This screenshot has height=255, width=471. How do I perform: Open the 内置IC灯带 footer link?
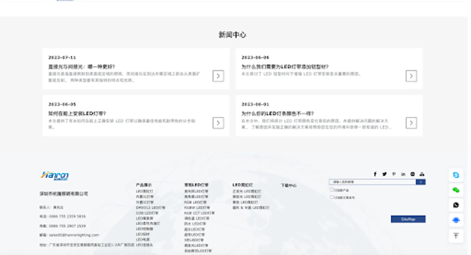(x=145, y=197)
